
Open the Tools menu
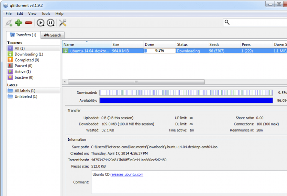(x=46, y=13)
